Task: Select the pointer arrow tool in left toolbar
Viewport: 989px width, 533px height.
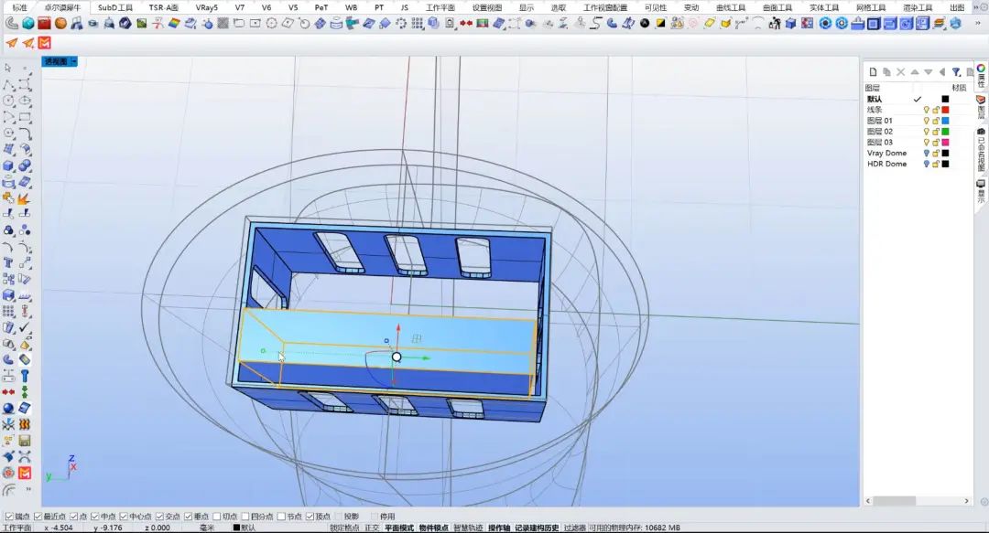Action: click(8, 68)
